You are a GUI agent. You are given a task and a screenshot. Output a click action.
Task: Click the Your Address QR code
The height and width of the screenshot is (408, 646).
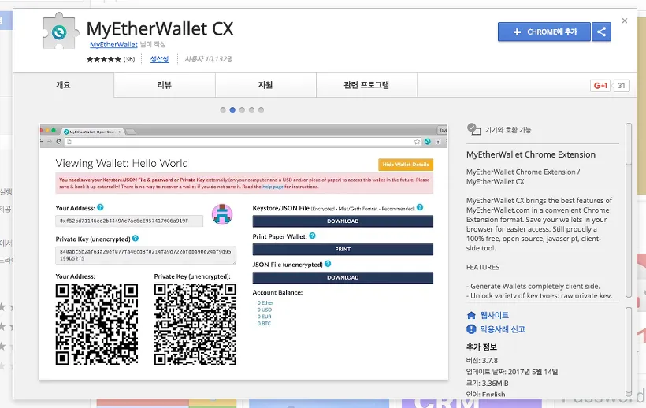click(97, 325)
